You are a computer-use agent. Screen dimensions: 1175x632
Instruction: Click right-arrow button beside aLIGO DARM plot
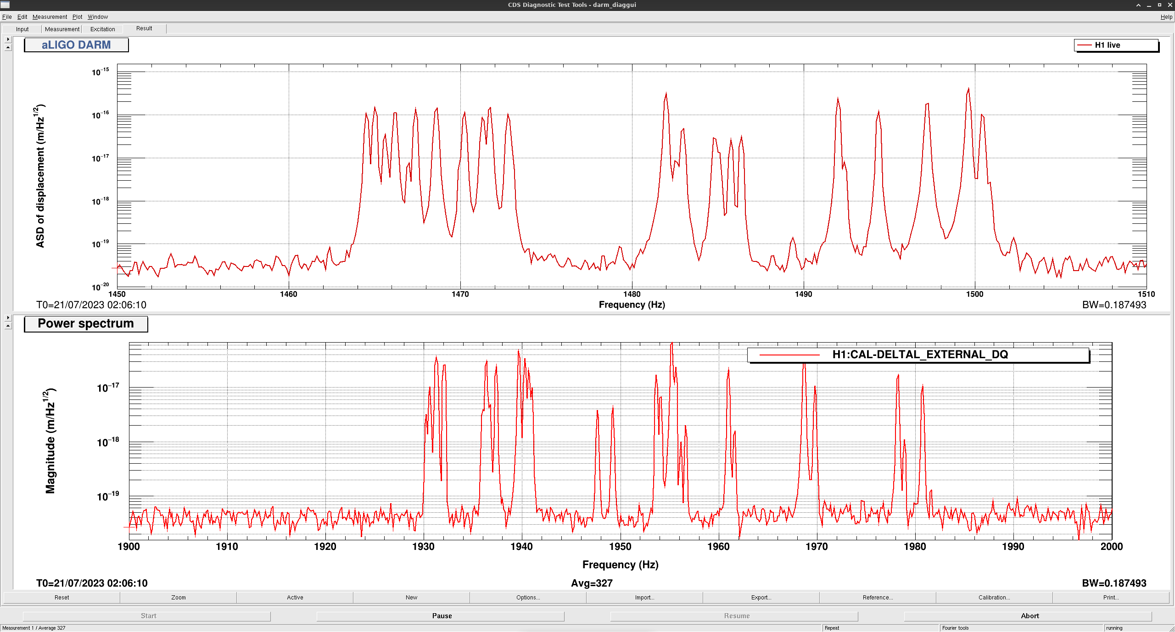[x=8, y=39]
